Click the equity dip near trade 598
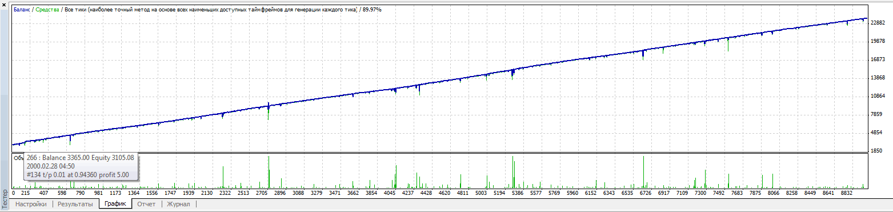Screen dimensions: 893x212 (x=70, y=139)
